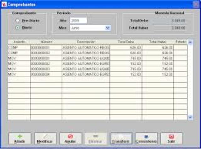
Task: Select the Diario radio button
Action: tap(18, 28)
